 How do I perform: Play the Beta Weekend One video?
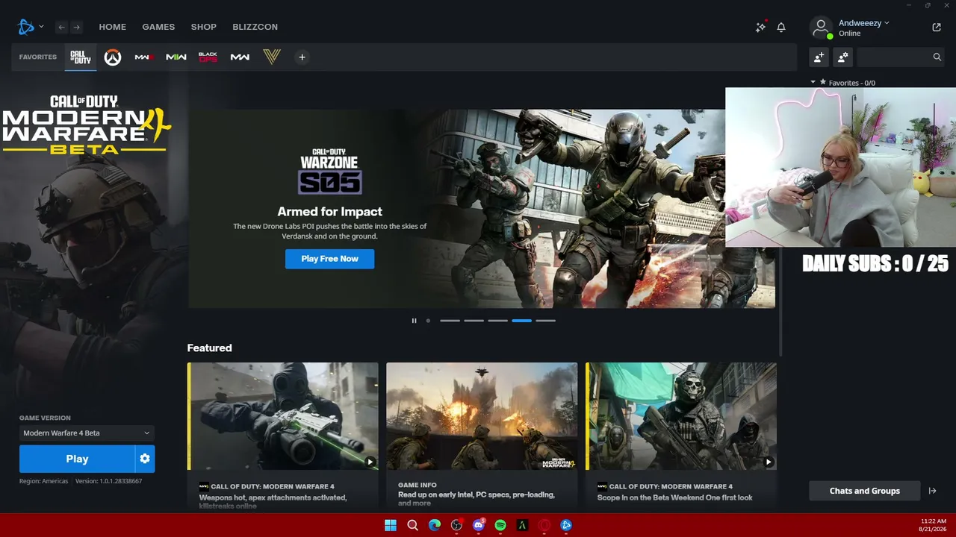coord(768,462)
